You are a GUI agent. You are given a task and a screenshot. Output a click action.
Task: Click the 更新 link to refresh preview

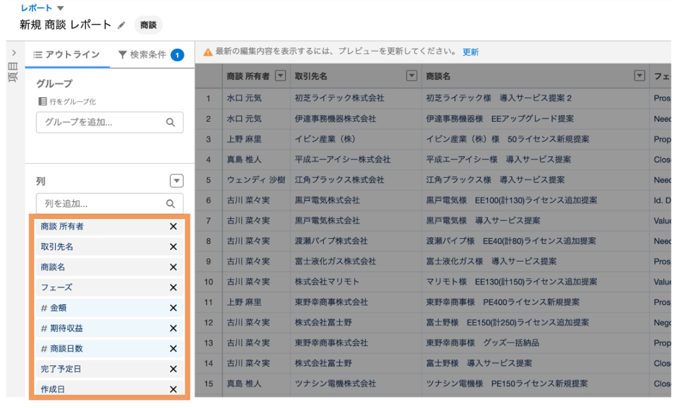[x=470, y=52]
